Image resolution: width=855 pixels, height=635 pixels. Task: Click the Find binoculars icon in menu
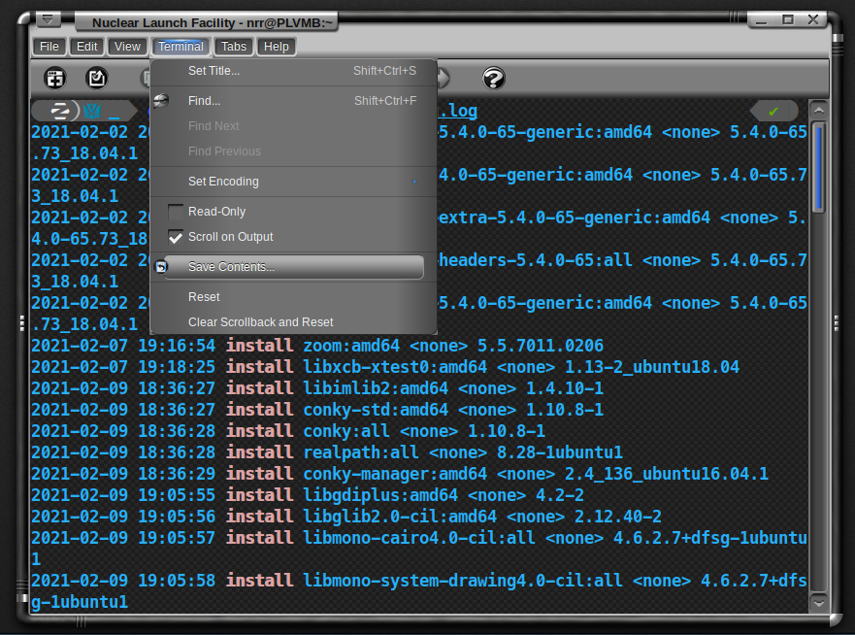(162, 100)
